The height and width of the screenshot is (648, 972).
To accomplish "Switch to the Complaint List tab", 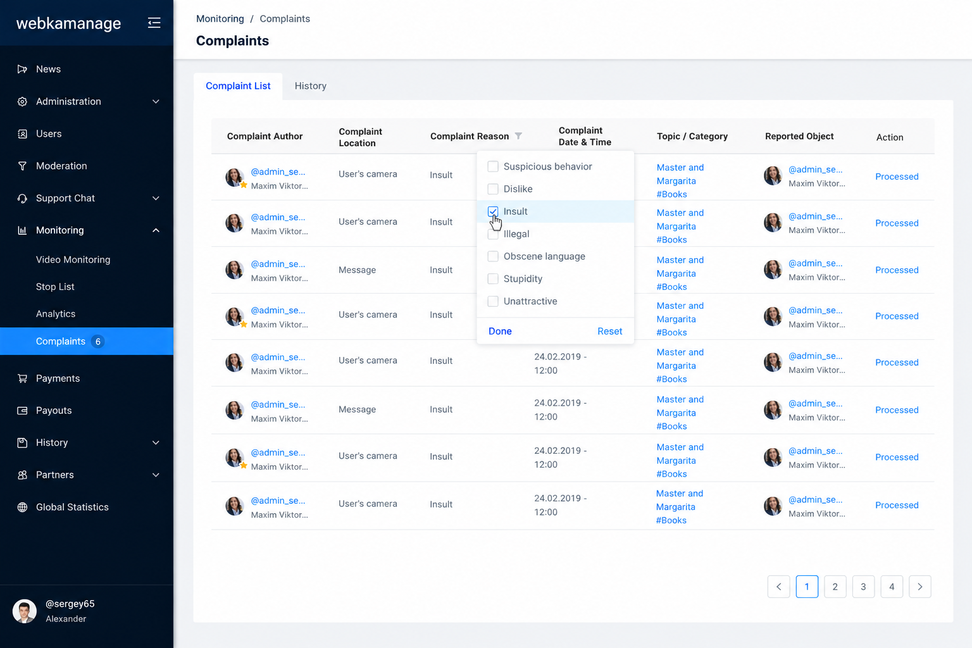I will tap(238, 86).
